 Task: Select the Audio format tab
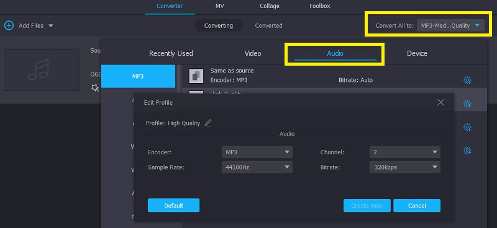point(335,53)
